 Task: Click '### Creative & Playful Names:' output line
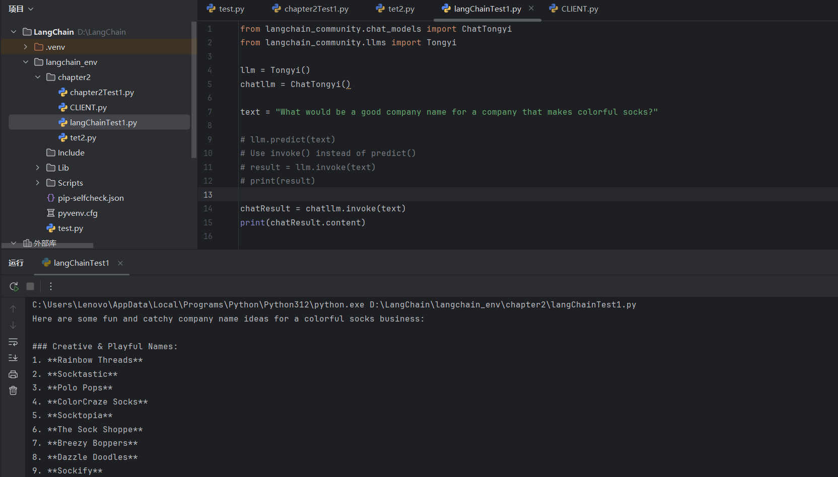point(105,346)
